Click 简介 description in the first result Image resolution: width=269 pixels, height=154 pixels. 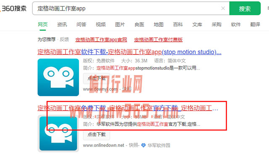[142, 68]
